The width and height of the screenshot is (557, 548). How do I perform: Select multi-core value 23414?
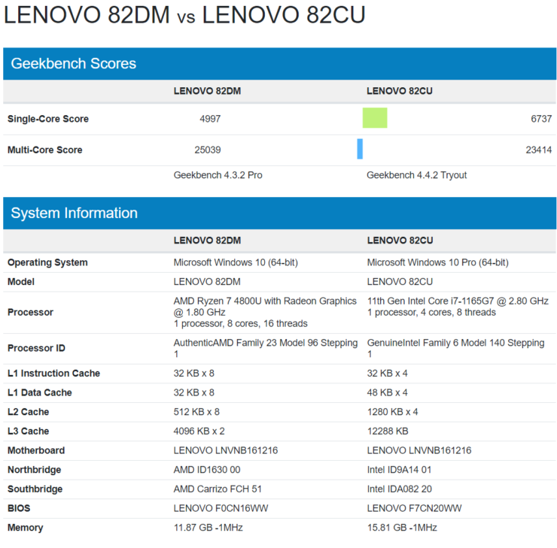pyautogui.click(x=539, y=150)
